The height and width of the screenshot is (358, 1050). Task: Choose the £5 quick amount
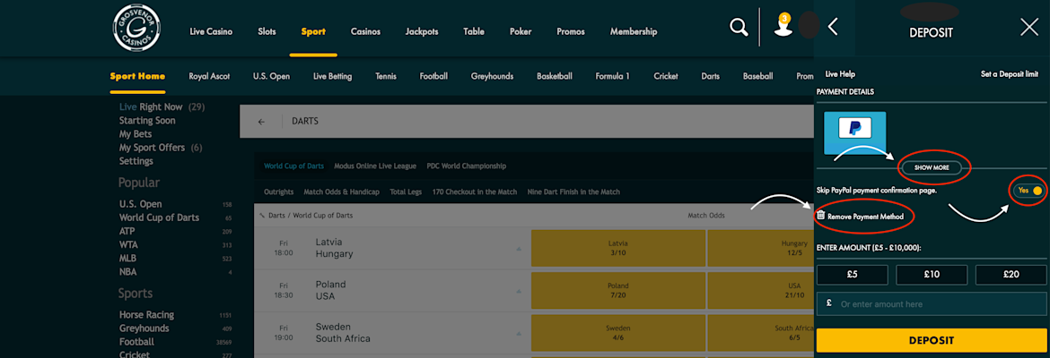pos(852,275)
